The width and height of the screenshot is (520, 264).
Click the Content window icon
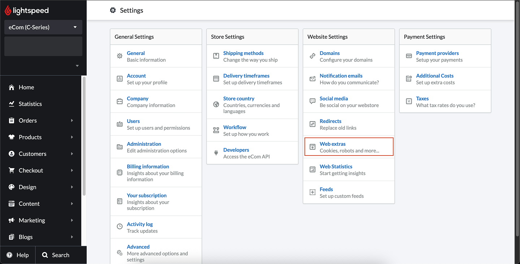12,204
